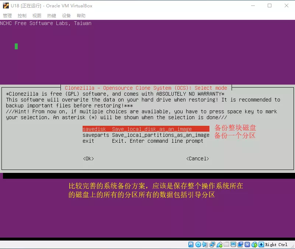Click the display settings status icon

(x=233, y=244)
